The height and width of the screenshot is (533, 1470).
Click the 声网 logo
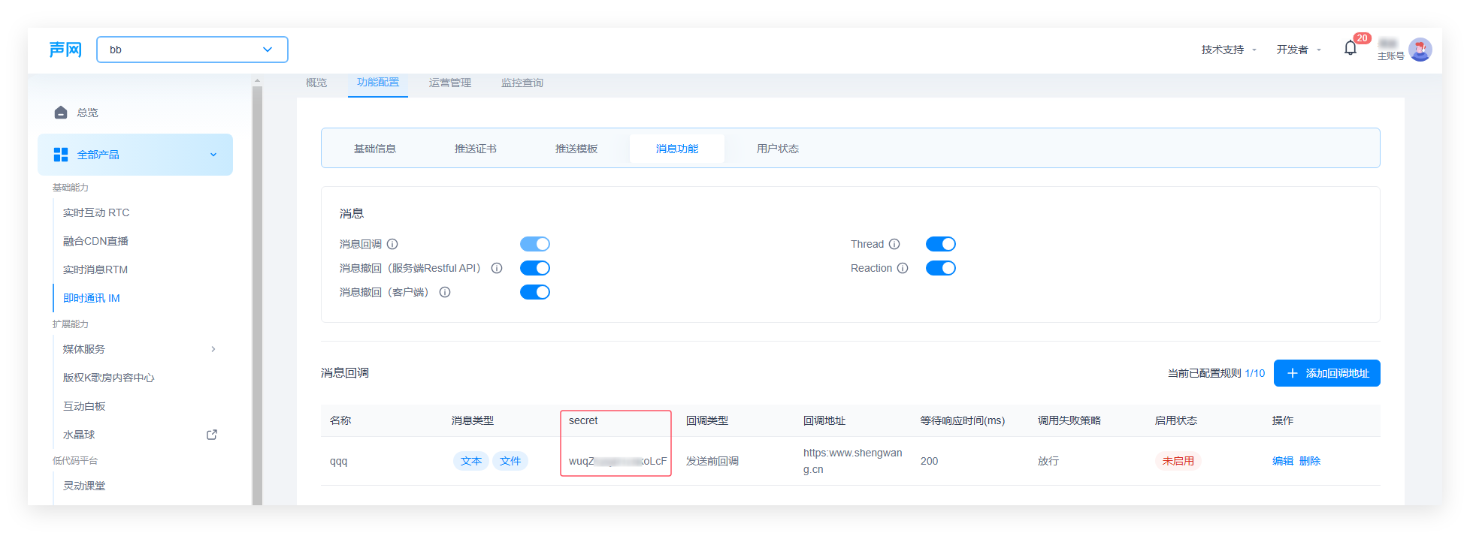(x=65, y=50)
